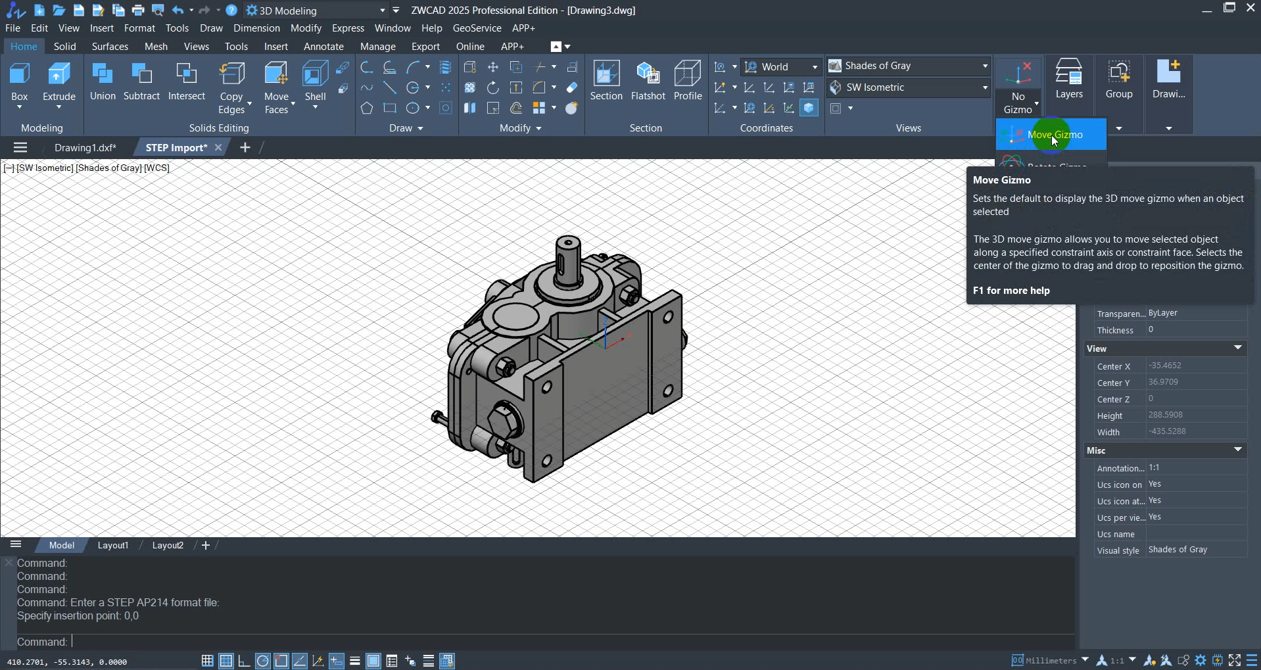Toggle ortho mode in status bar
This screenshot has width=1261, height=670.
click(x=244, y=661)
